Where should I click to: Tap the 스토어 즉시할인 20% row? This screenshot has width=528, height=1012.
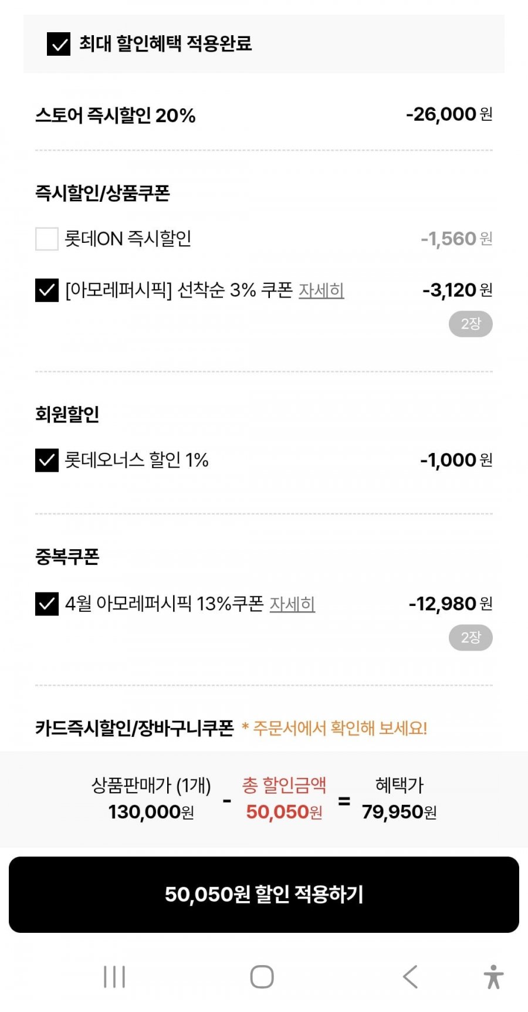click(116, 115)
